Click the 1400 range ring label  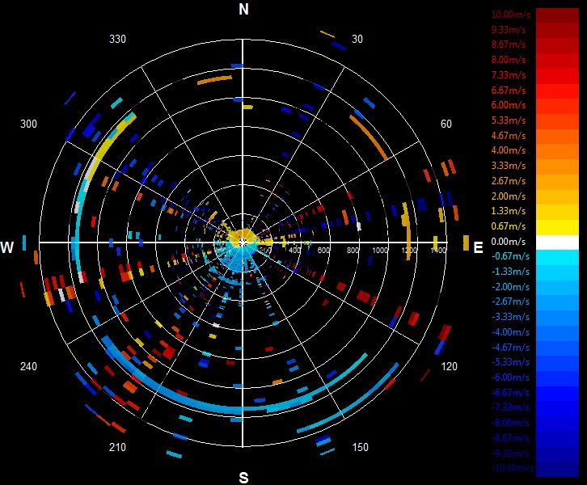click(x=438, y=250)
